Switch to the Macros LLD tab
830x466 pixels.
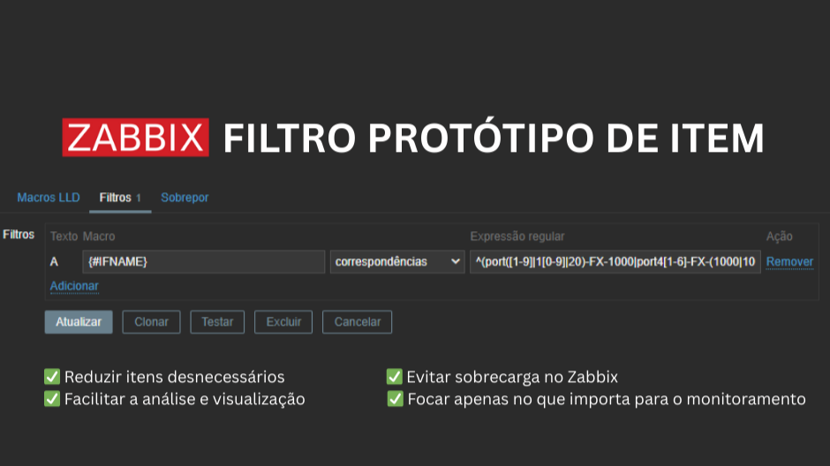pos(49,198)
